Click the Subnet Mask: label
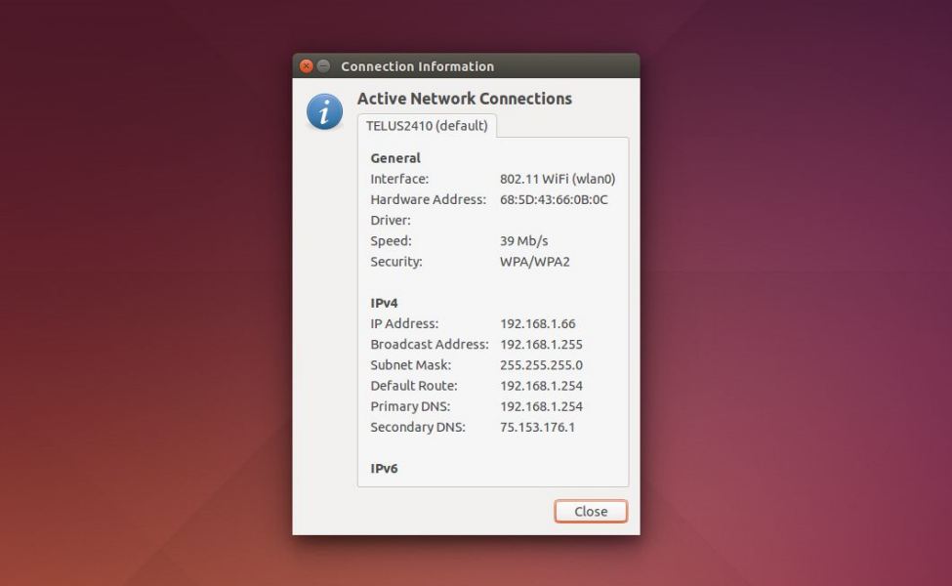 [x=411, y=365]
